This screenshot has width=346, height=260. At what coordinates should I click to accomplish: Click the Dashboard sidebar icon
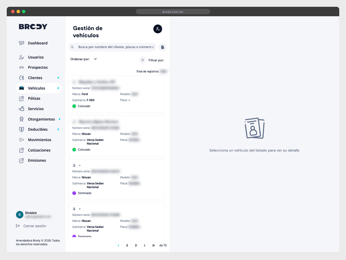click(x=21, y=43)
